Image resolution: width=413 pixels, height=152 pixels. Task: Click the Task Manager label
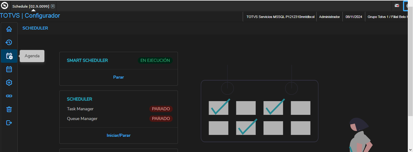80,109
